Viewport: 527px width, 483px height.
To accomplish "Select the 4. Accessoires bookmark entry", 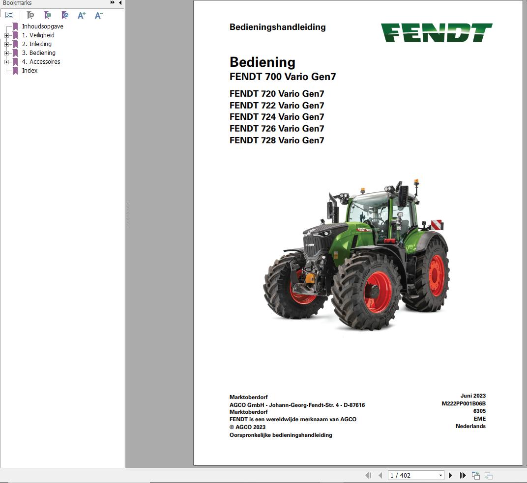I will pyautogui.click(x=41, y=62).
